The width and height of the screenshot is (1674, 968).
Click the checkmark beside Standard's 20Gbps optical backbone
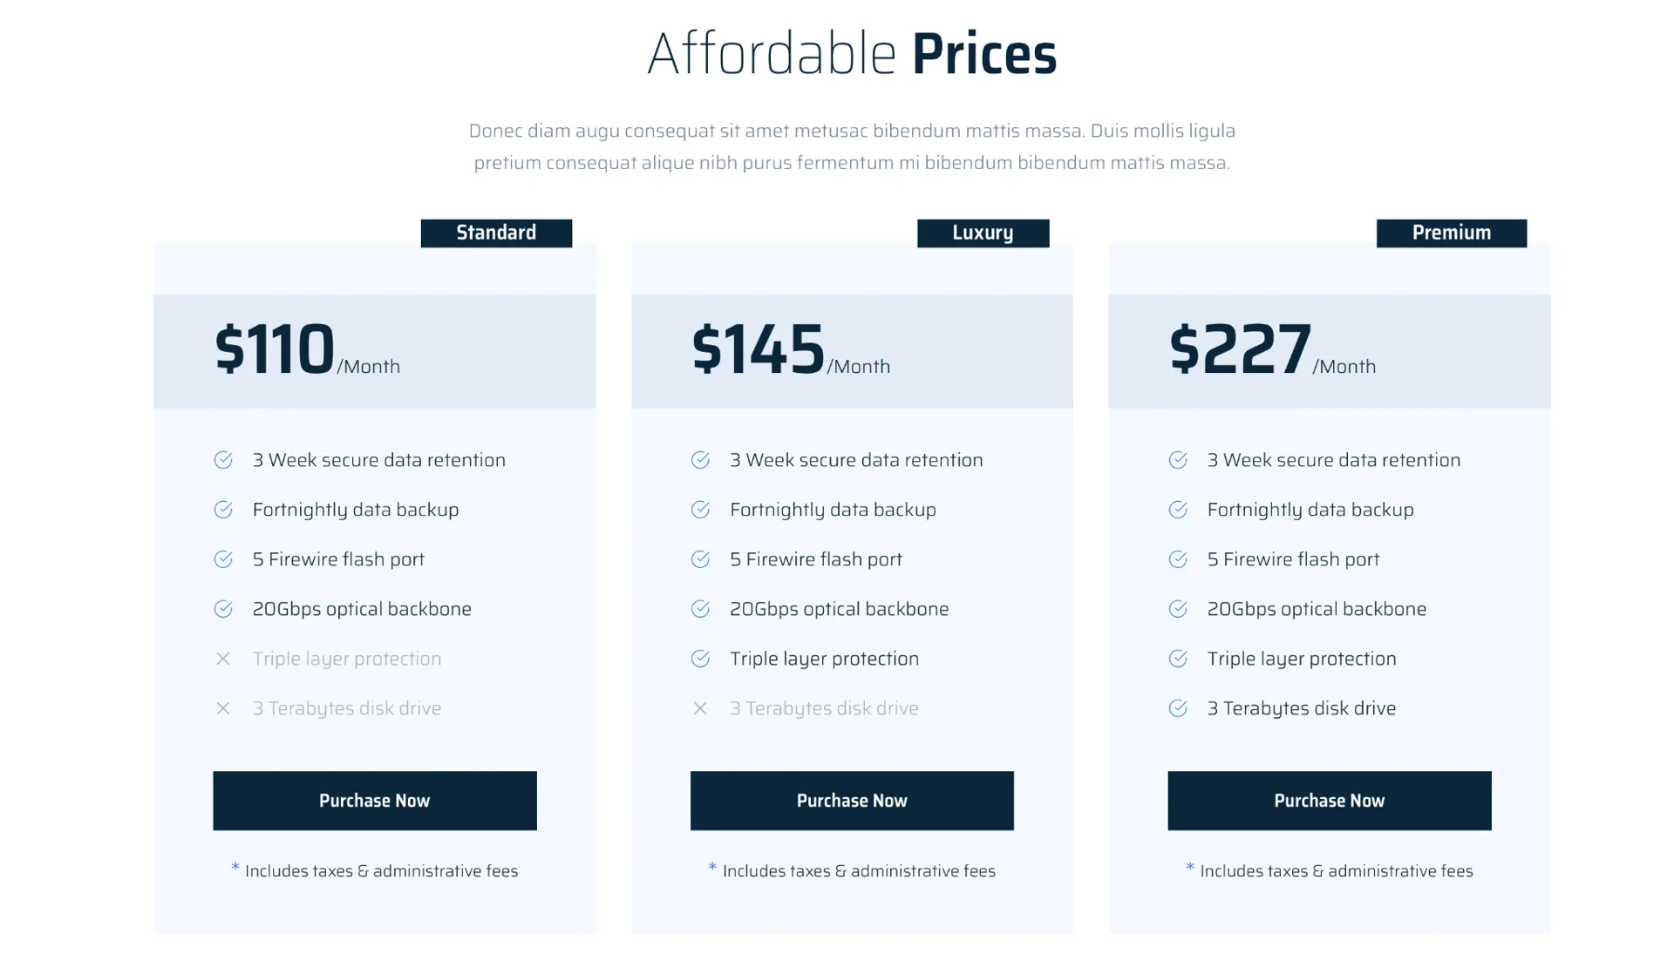pos(223,609)
